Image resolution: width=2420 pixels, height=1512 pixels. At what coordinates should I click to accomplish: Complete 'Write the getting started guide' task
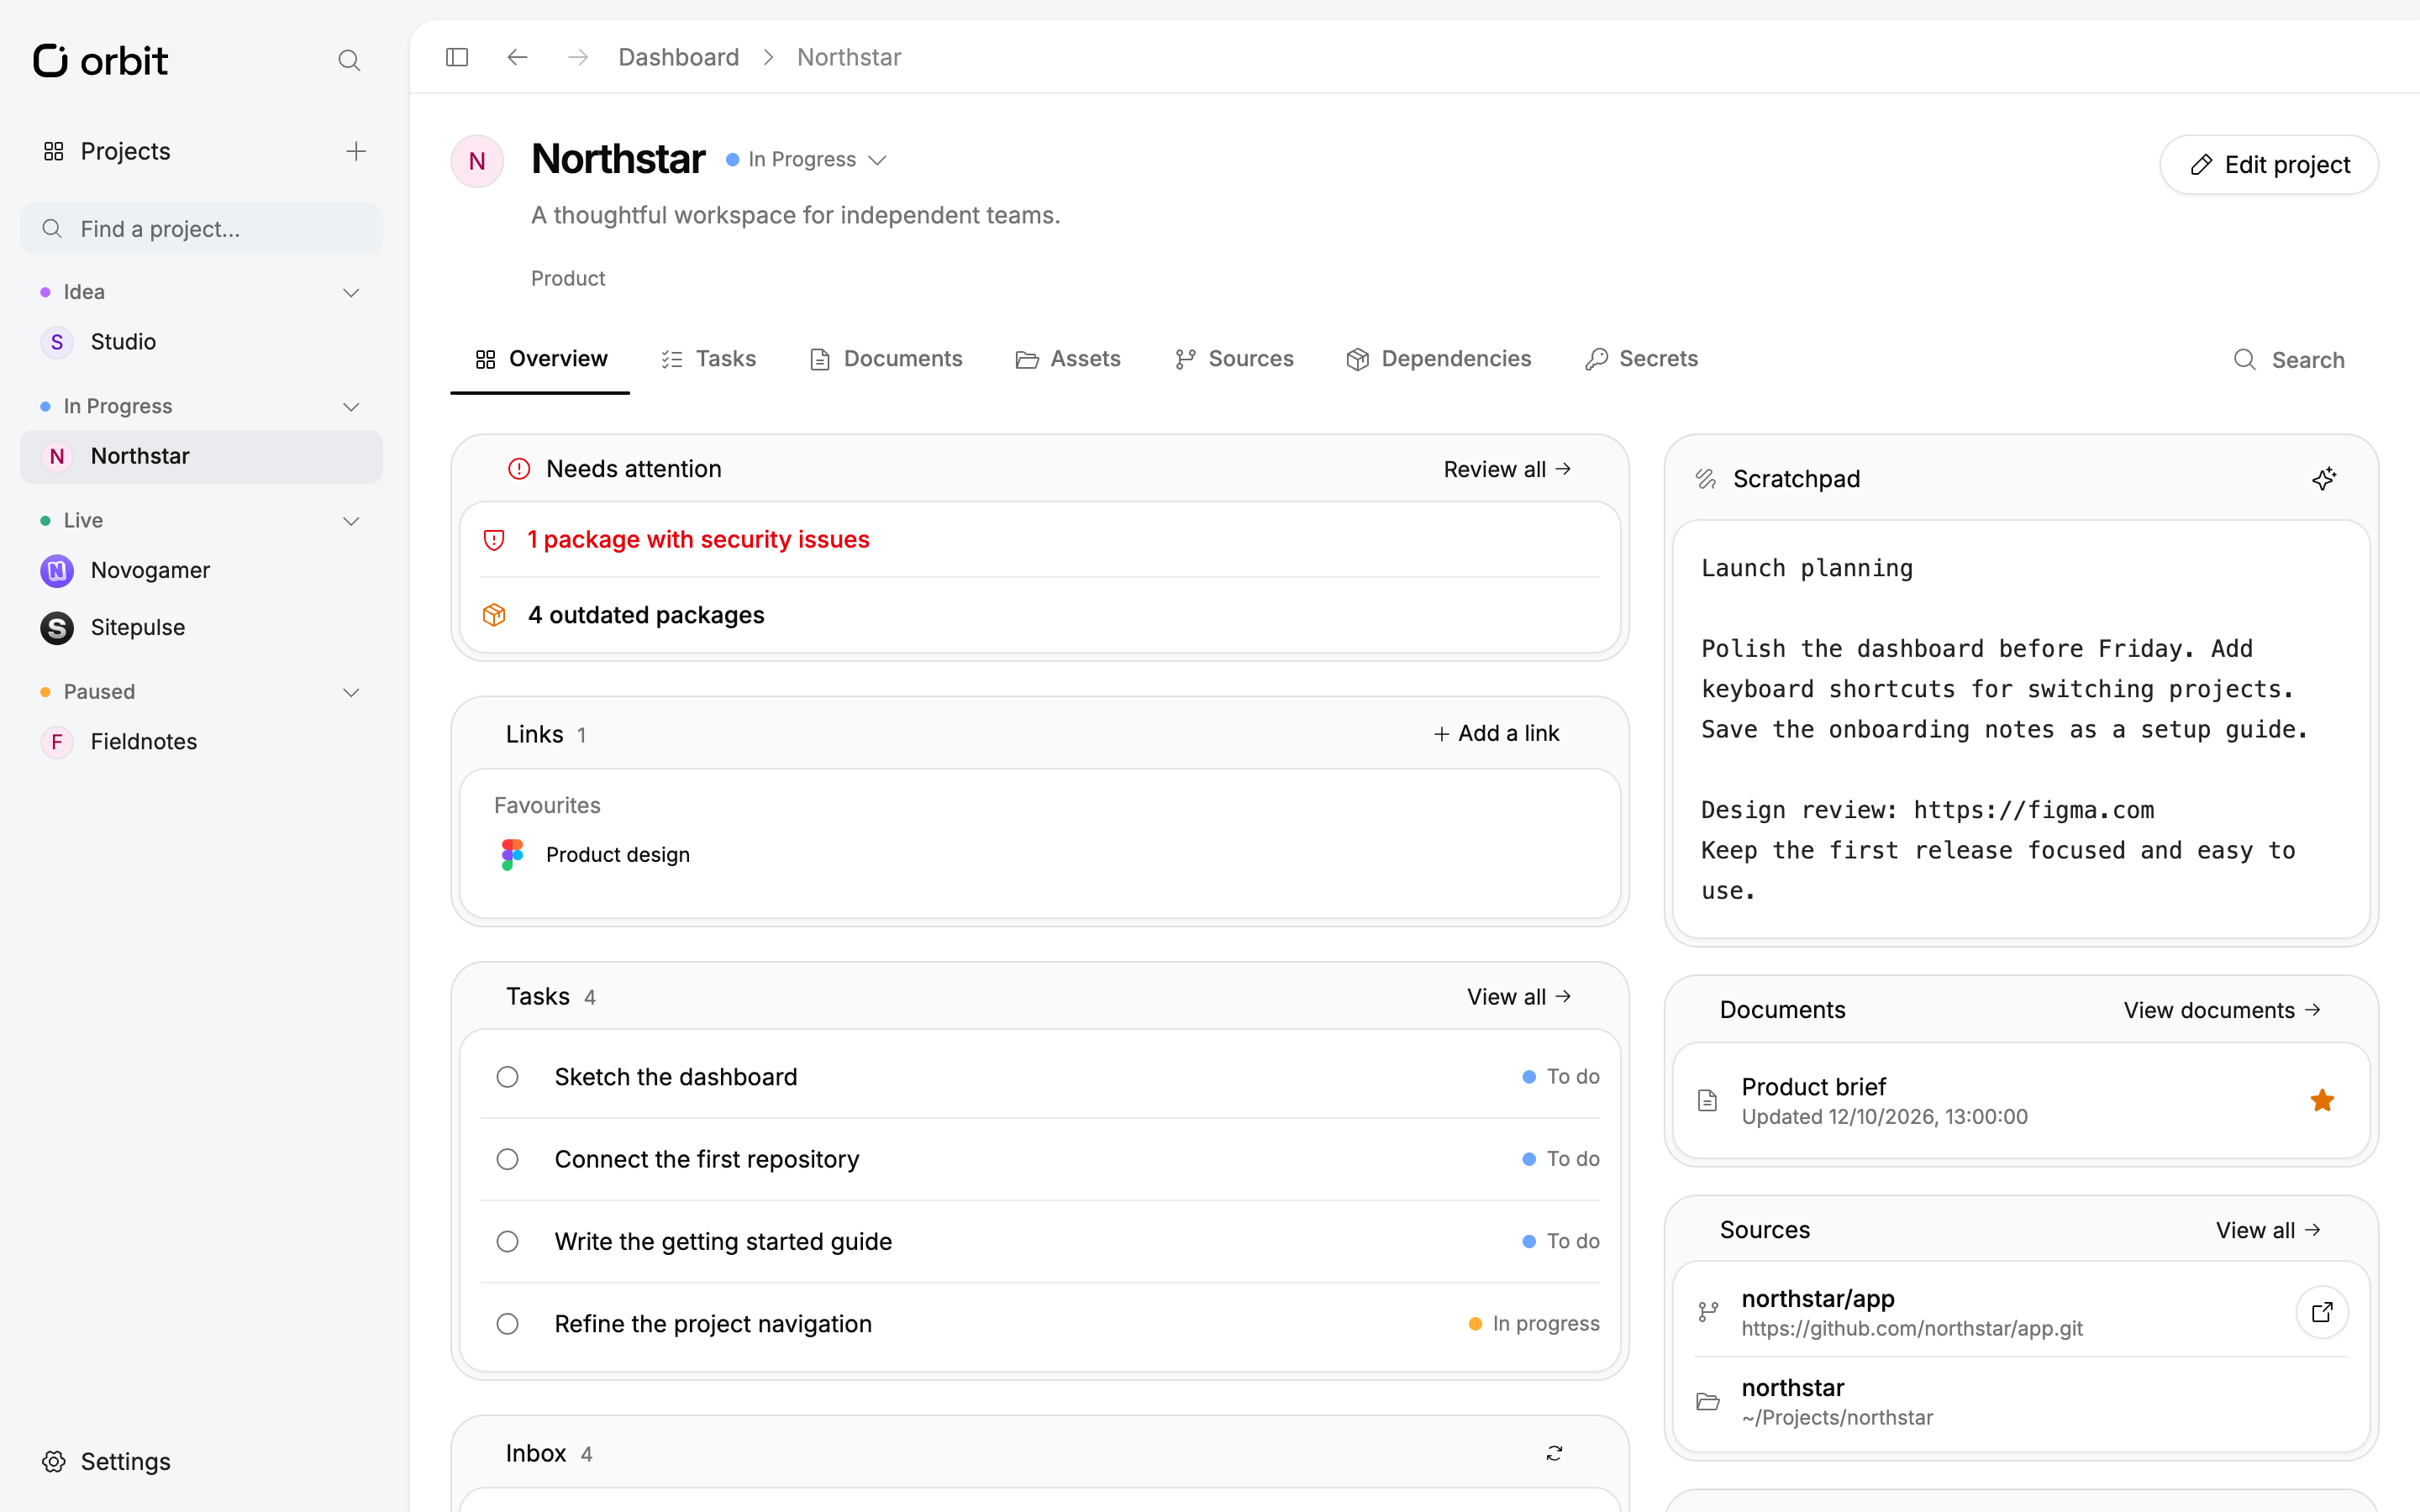pyautogui.click(x=508, y=1241)
